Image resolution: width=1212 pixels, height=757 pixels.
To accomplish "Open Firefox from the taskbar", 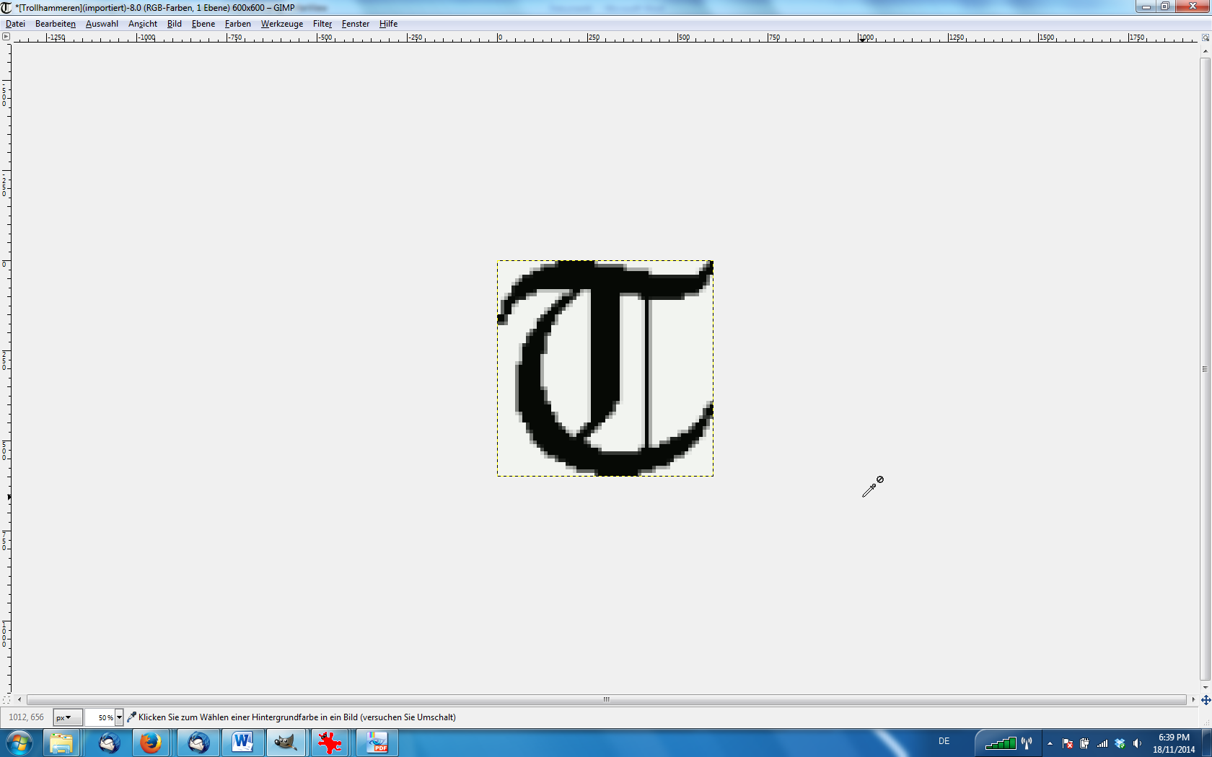I will click(151, 742).
